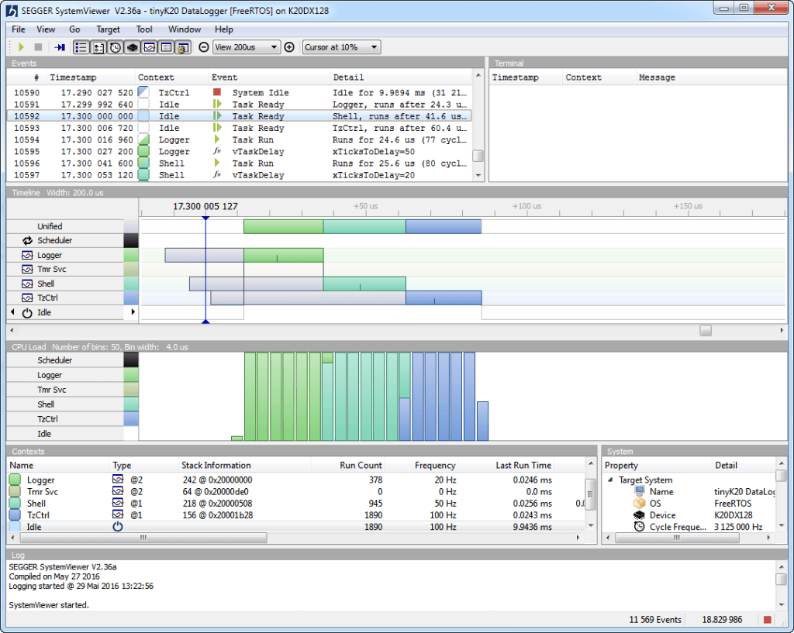Sort events by Event column header
794x633 pixels.
click(x=269, y=77)
